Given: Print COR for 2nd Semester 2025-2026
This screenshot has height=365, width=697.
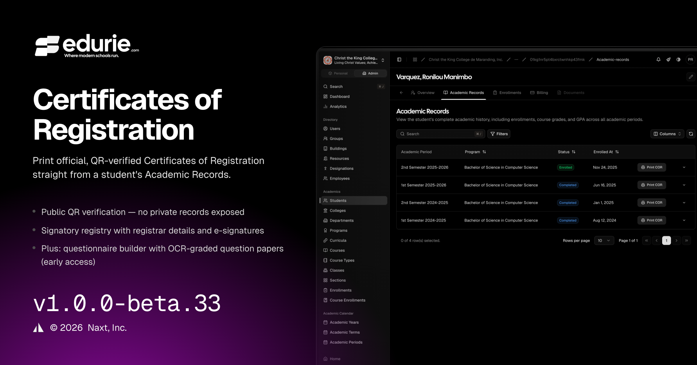Looking at the screenshot, I should pos(652,167).
